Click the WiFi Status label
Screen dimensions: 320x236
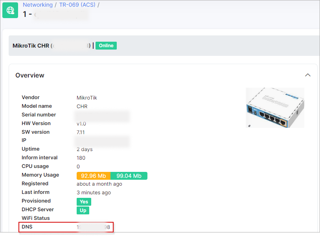coord(36,218)
